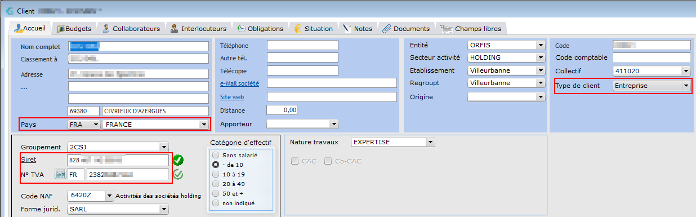Click the green Siret validation checkmark
This screenshot has width=696, height=217.
(x=179, y=160)
